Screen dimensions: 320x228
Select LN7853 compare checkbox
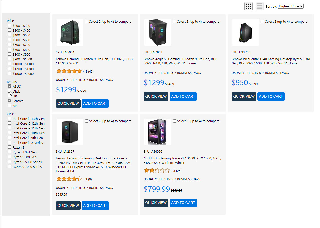(175, 22)
